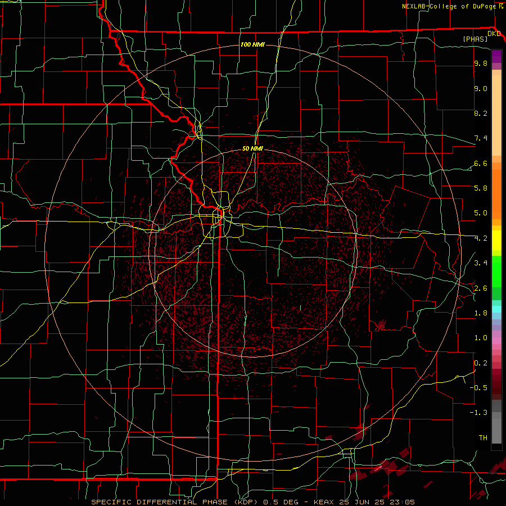Click the '9.0' scale value
Screen dimensions: 506x506
pyautogui.click(x=481, y=88)
